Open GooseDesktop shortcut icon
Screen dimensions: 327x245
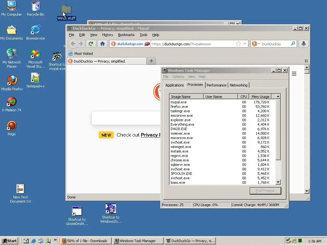(77, 216)
